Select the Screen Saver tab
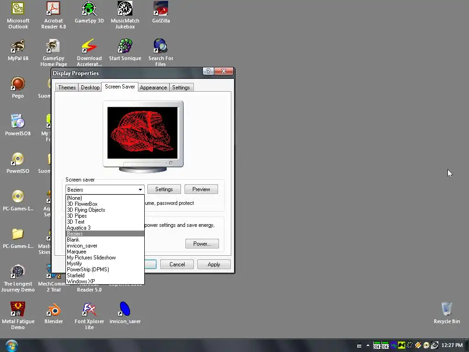469x352 pixels. [x=120, y=87]
